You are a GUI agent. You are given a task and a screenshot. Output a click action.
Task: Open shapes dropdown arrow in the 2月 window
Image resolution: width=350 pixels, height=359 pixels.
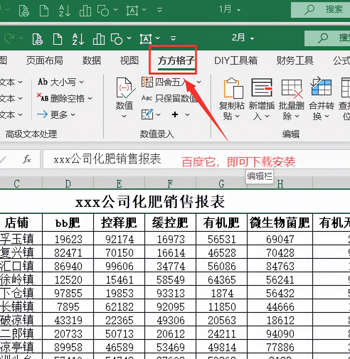click(129, 38)
